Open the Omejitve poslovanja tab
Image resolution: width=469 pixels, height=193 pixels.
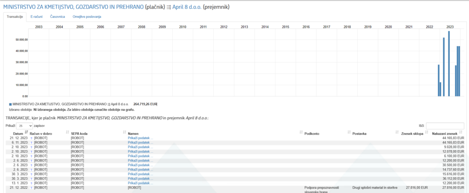tap(87, 17)
